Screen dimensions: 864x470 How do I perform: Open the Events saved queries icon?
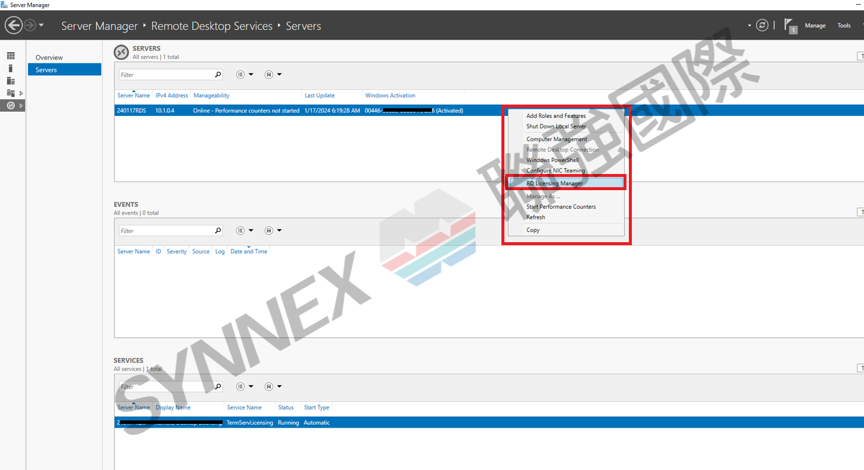point(269,231)
